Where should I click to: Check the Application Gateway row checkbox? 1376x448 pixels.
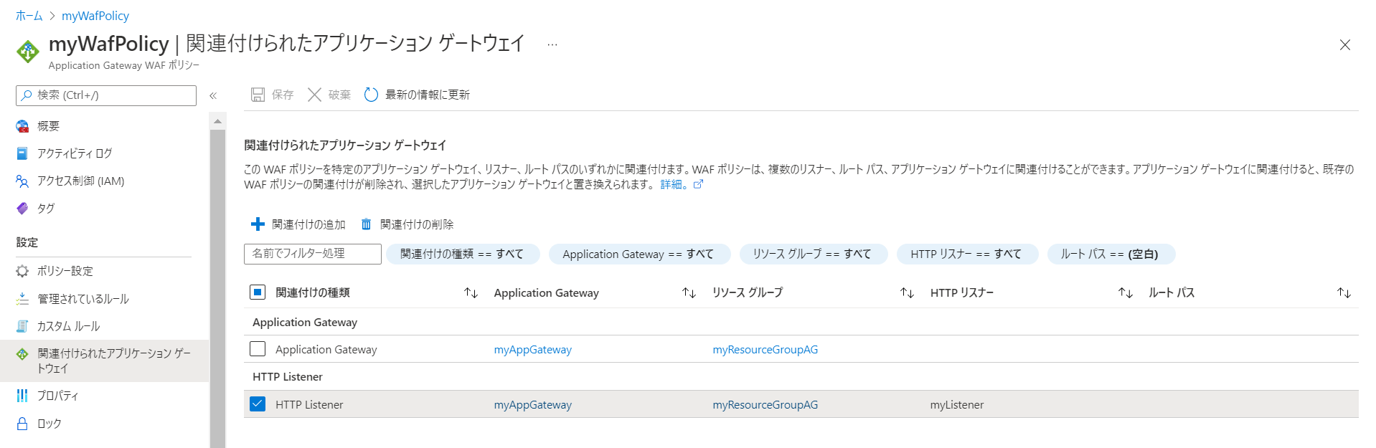click(x=258, y=349)
